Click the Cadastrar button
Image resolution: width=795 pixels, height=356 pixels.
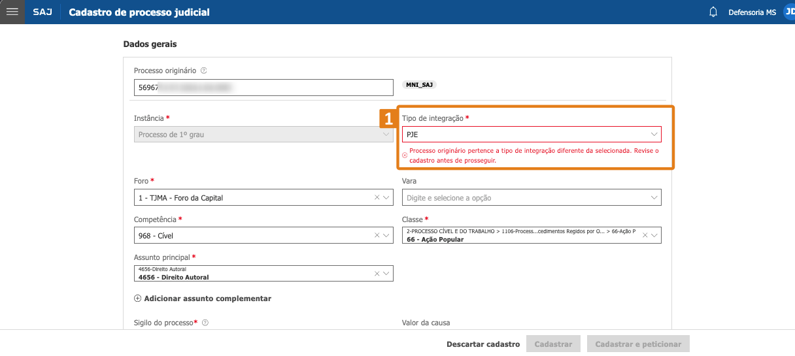(553, 344)
